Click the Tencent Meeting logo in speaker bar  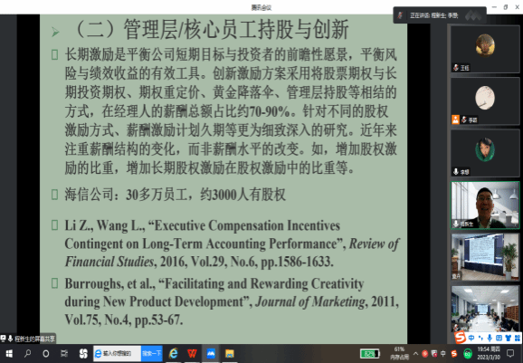[473, 15]
